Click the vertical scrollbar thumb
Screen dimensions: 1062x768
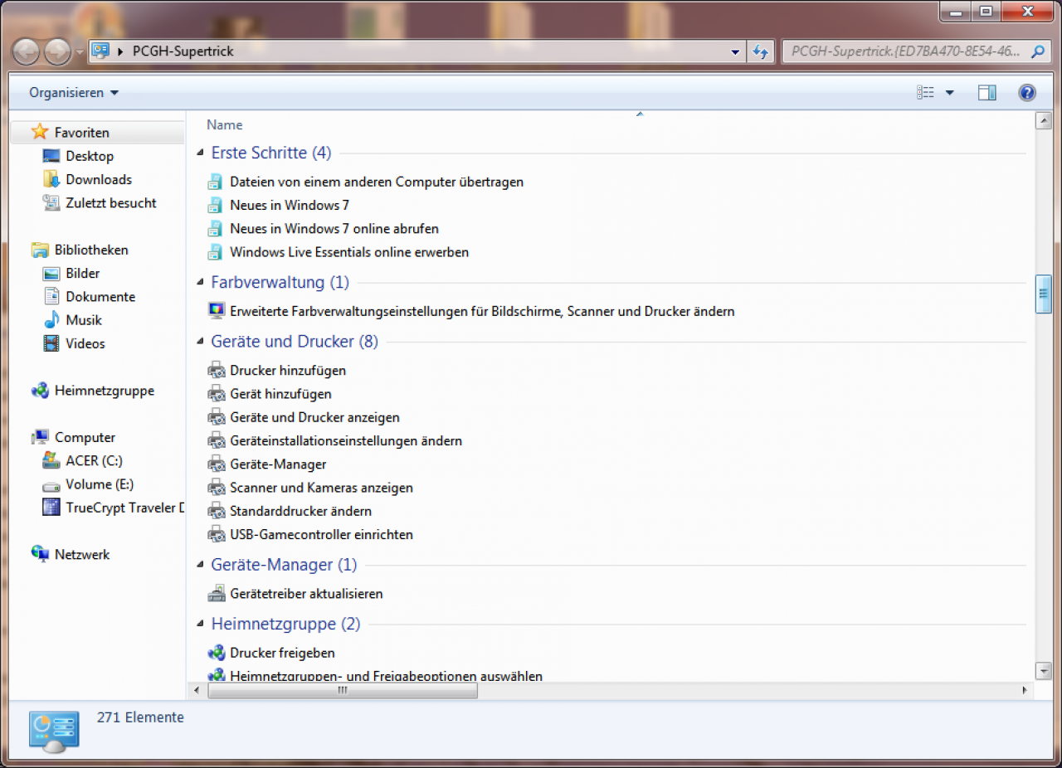pos(1044,294)
